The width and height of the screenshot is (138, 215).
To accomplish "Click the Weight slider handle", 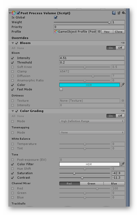I will [109, 22].
